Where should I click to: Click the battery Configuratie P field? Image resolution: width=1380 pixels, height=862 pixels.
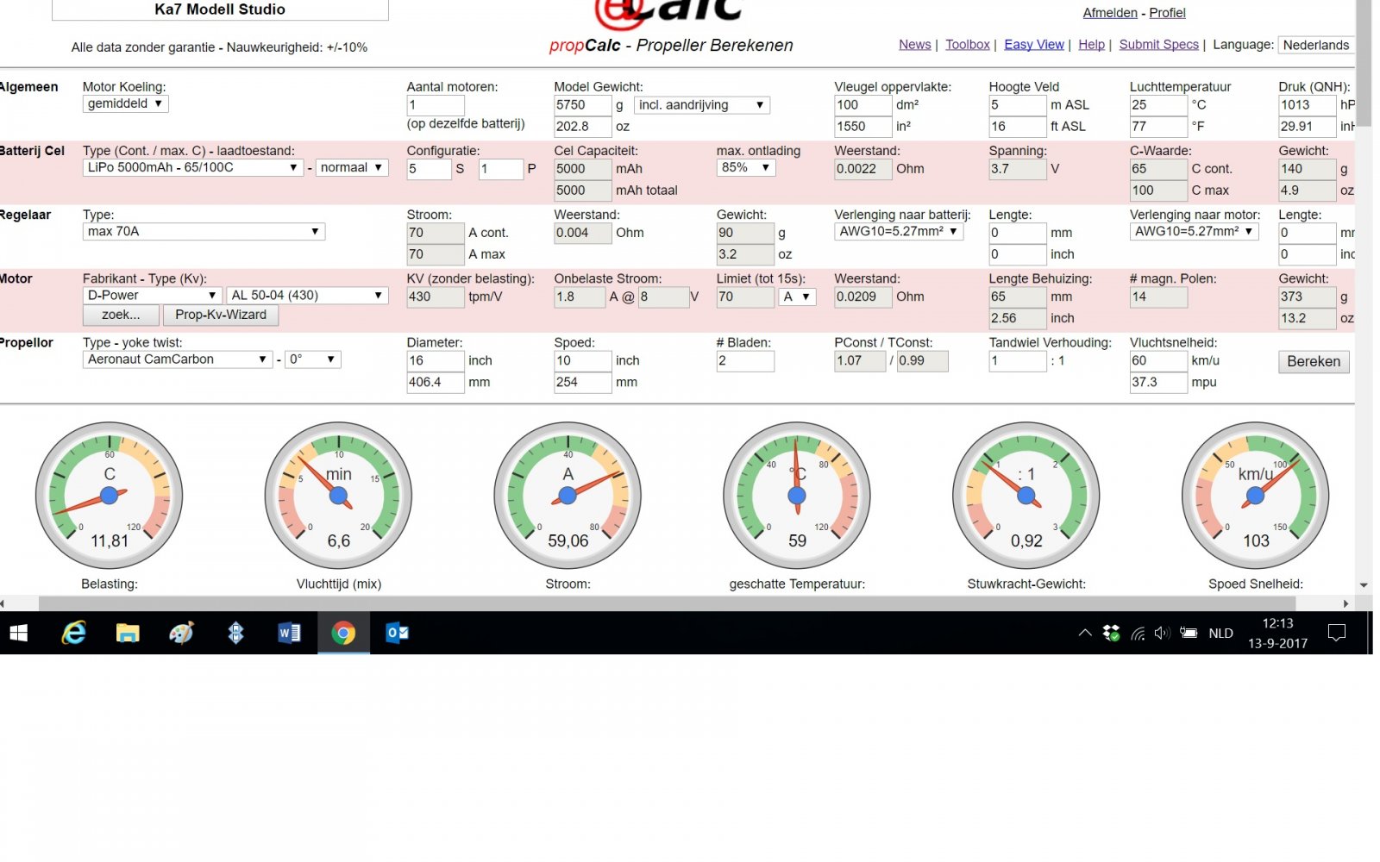tap(501, 169)
